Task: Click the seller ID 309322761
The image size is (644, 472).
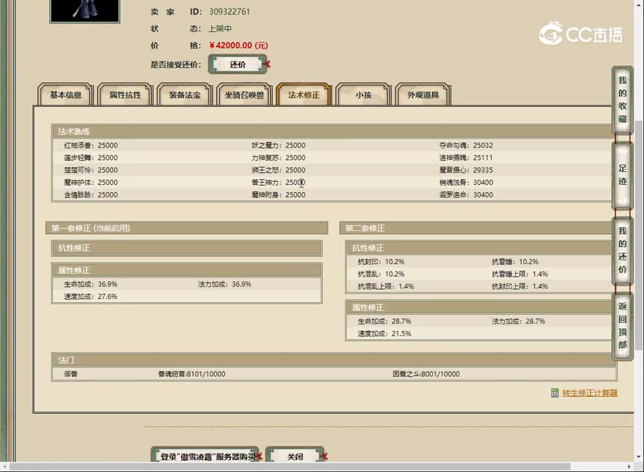Action: pyautogui.click(x=230, y=12)
